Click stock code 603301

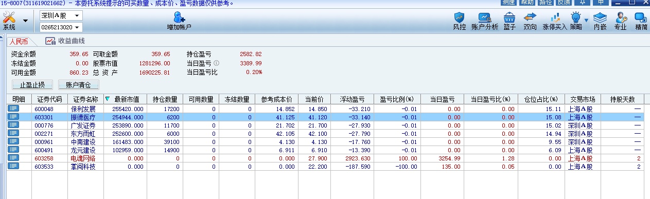point(44,117)
